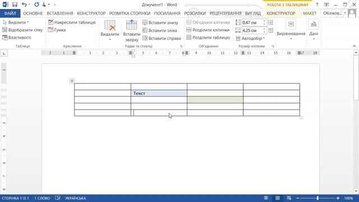The height and width of the screenshot is (202, 359).
Task: Click the spelling check status icon
Action: coord(57,198)
